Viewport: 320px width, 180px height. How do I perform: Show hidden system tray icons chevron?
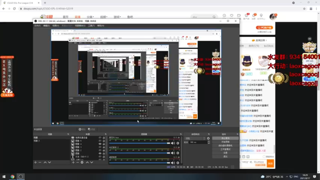[287, 176]
